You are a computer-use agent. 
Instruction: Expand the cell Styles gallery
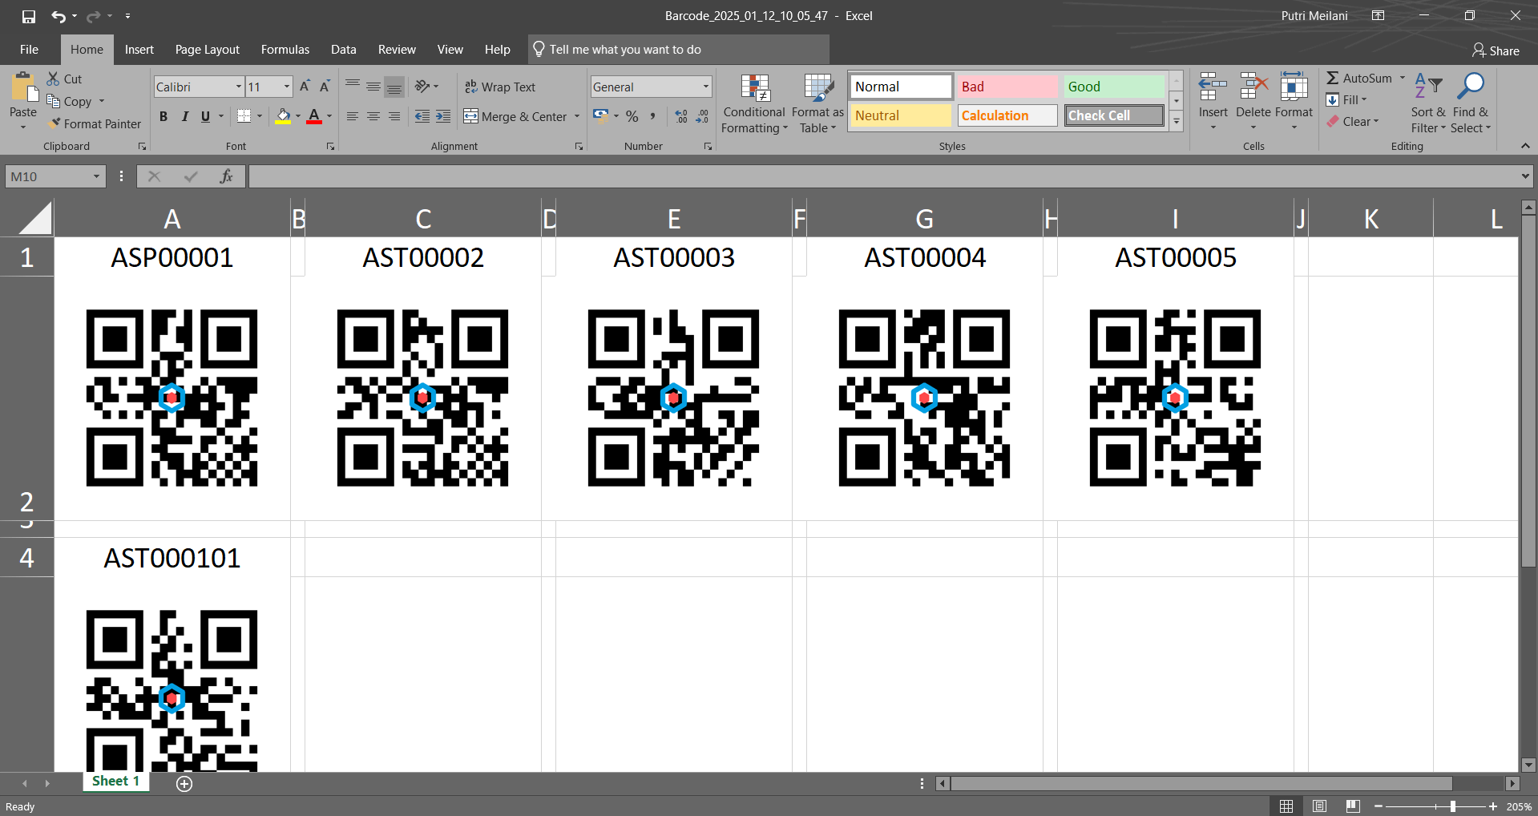(1177, 122)
